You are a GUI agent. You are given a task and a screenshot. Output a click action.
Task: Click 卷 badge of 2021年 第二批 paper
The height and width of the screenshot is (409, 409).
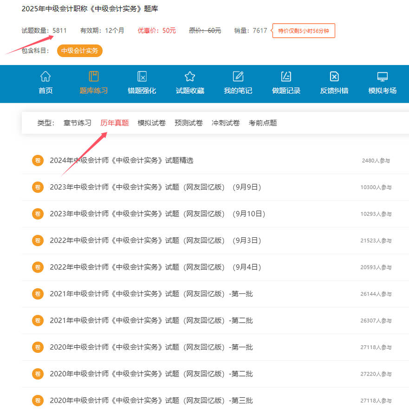point(38,321)
